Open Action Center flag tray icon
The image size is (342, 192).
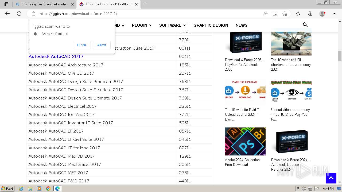pos(317,189)
